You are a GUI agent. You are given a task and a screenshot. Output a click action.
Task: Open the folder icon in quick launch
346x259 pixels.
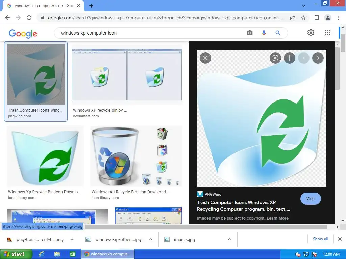tap(57, 254)
